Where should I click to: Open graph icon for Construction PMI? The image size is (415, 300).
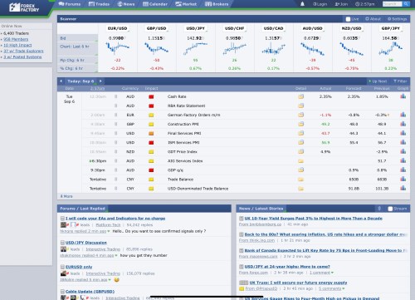point(403,124)
